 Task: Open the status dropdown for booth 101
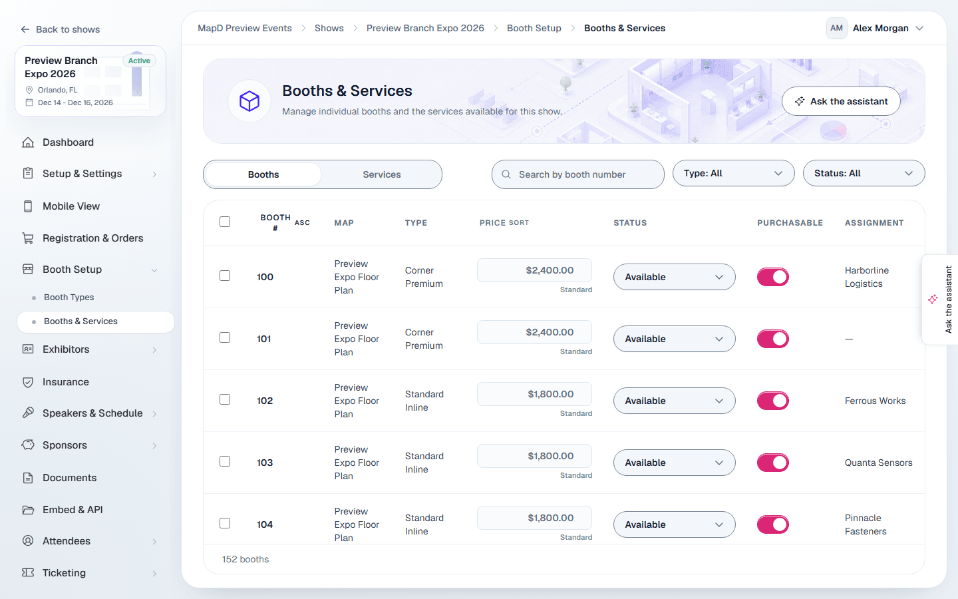coord(675,339)
